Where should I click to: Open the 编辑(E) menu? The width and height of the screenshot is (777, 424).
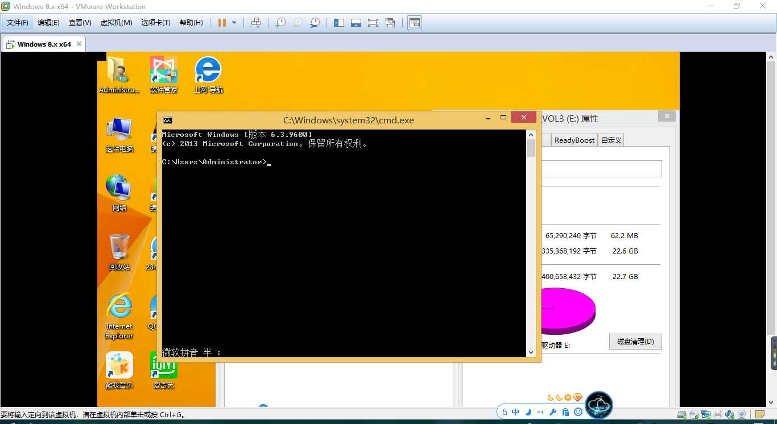pyautogui.click(x=48, y=23)
